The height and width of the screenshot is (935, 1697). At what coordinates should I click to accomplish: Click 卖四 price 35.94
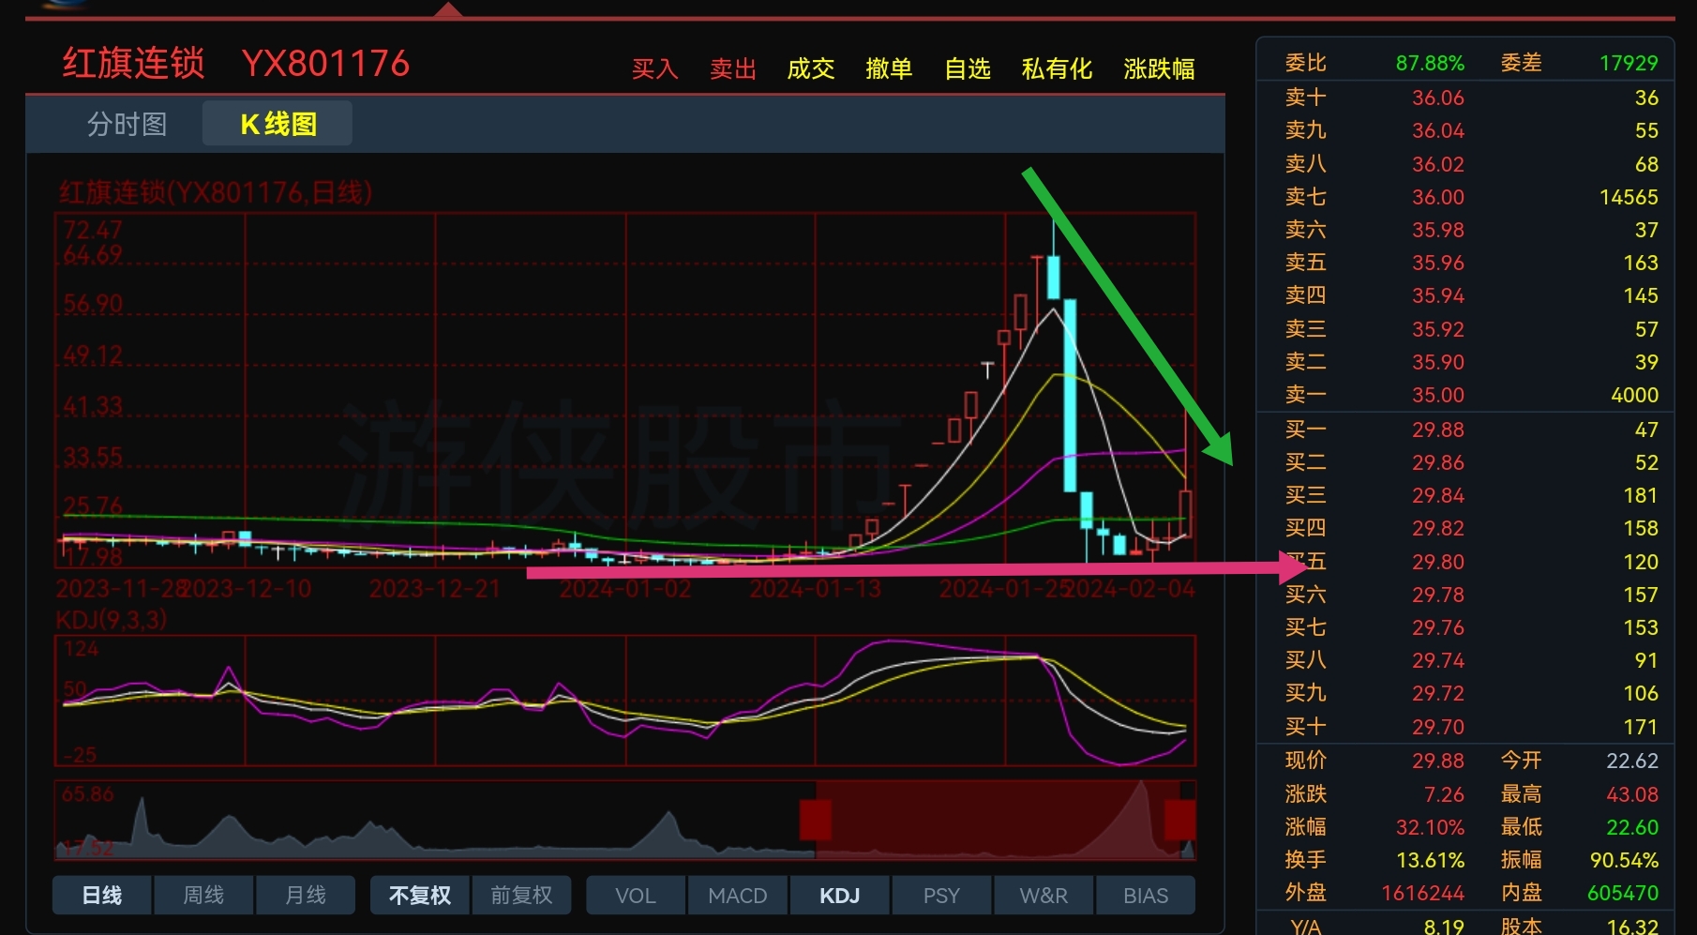click(1438, 295)
